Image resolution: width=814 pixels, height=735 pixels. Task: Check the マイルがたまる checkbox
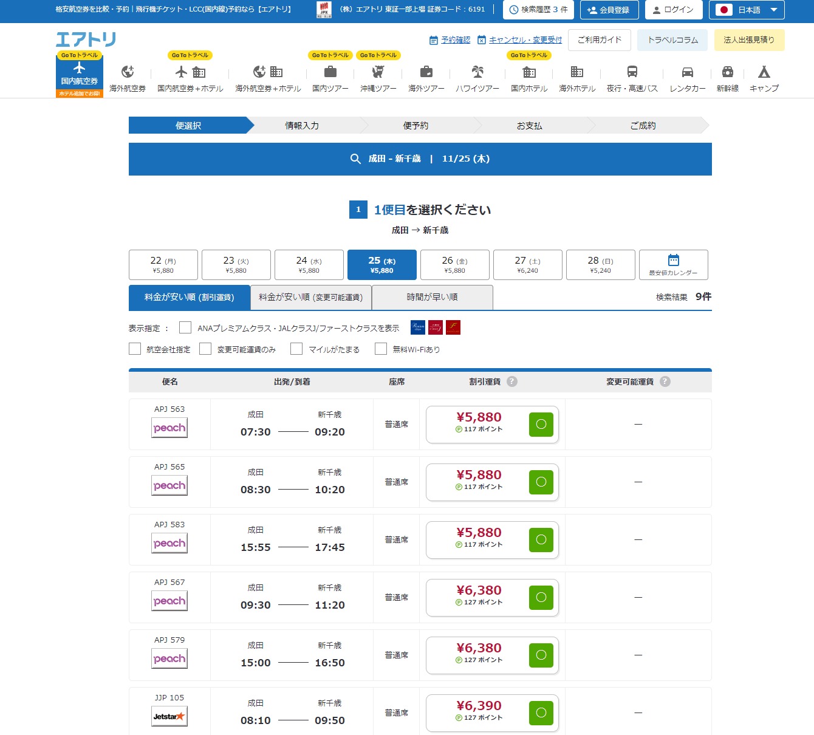coord(296,349)
